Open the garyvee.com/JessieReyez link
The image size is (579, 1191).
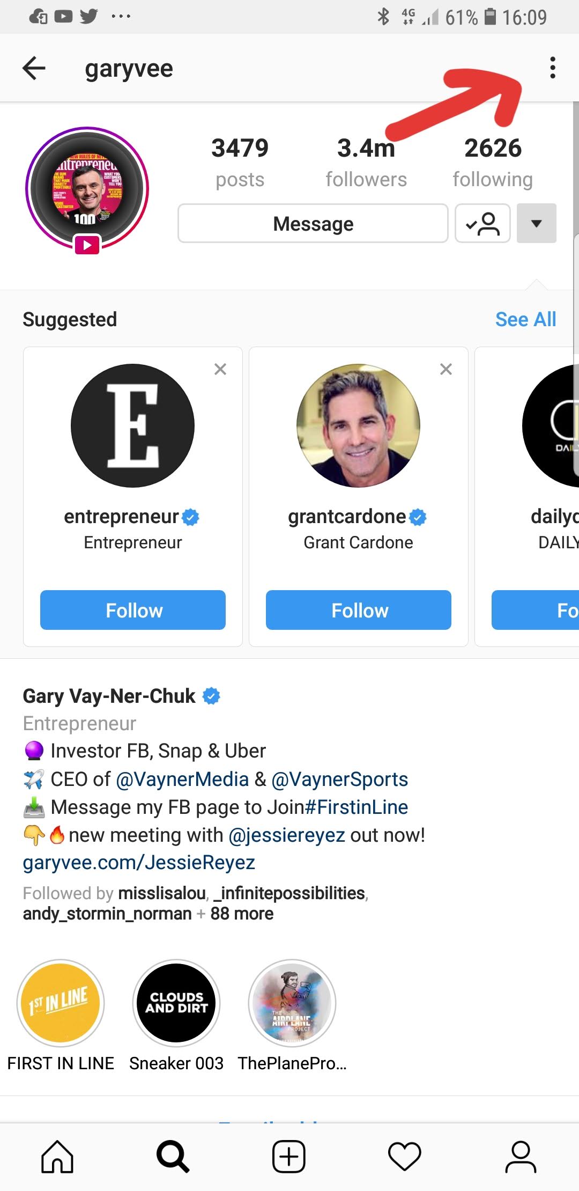click(x=139, y=862)
